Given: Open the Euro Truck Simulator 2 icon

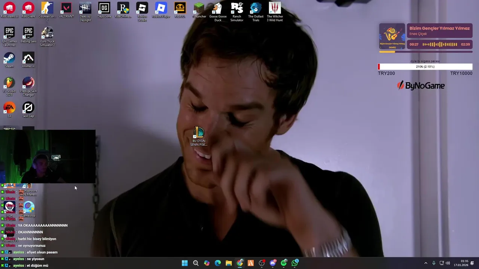Looking at the screenshot, I should coord(47,37).
